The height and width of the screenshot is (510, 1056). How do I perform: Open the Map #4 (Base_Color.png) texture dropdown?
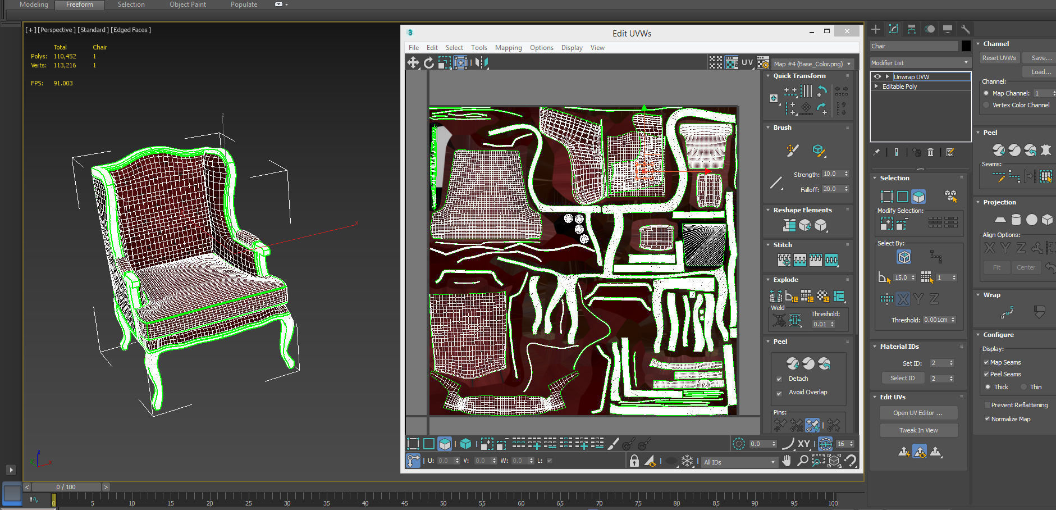pyautogui.click(x=812, y=63)
